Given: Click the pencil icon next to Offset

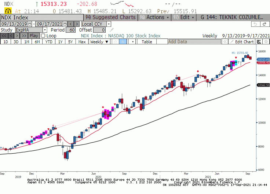Looking at the screenshot, I should [x=112, y=30].
